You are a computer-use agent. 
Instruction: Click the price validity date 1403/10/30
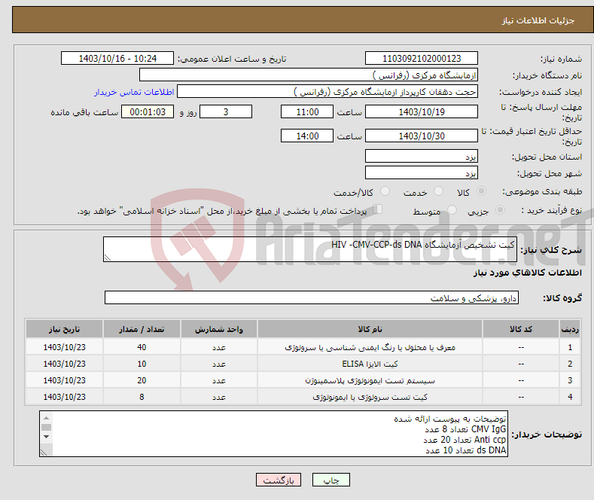point(422,136)
